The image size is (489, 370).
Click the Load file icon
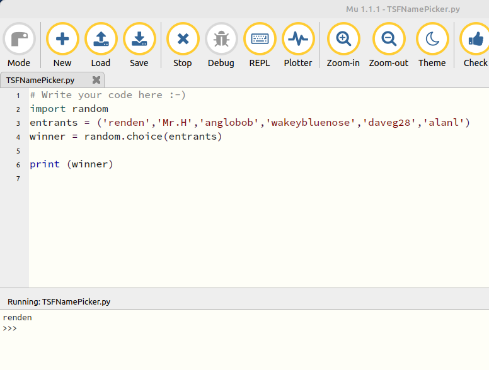tap(101, 40)
